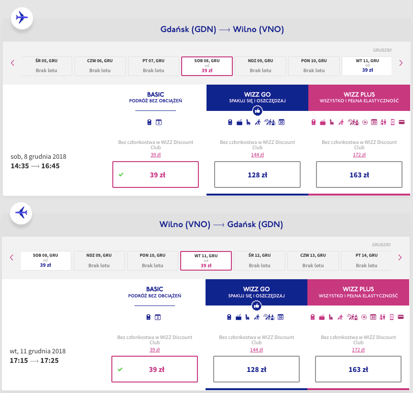Click the credit card icon in outbound WIZZ PLUS
The height and width of the screenshot is (393, 413).
click(x=402, y=122)
